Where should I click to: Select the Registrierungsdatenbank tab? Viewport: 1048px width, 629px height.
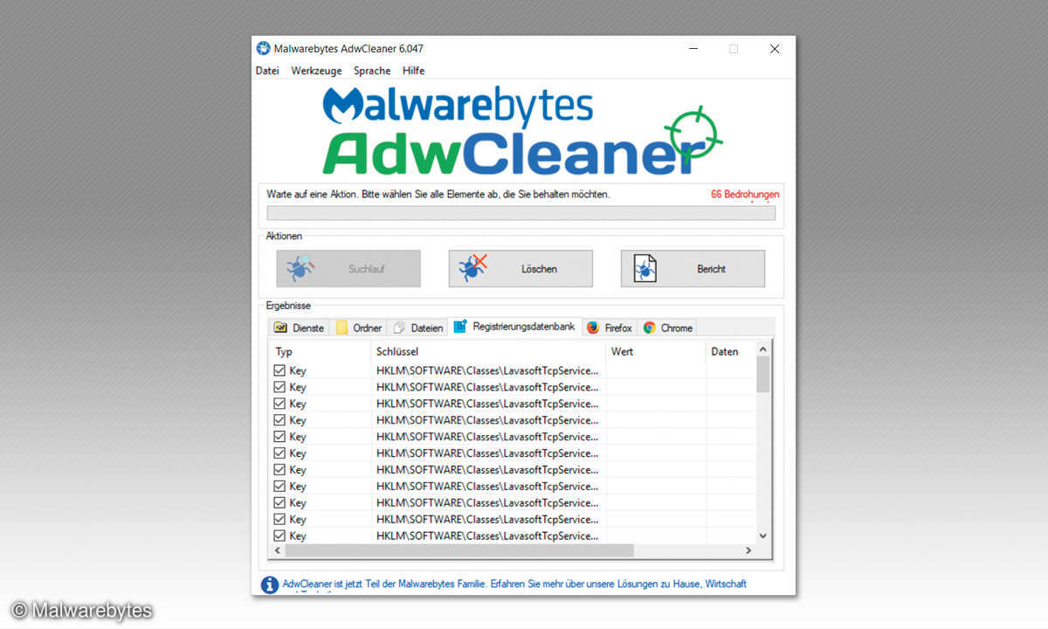click(514, 327)
